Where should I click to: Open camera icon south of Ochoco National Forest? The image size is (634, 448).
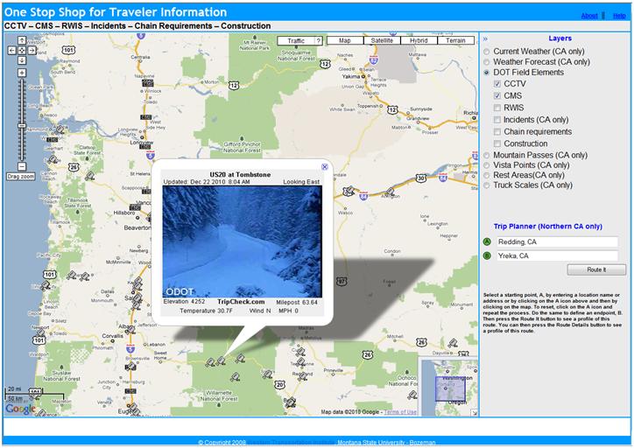(412, 395)
